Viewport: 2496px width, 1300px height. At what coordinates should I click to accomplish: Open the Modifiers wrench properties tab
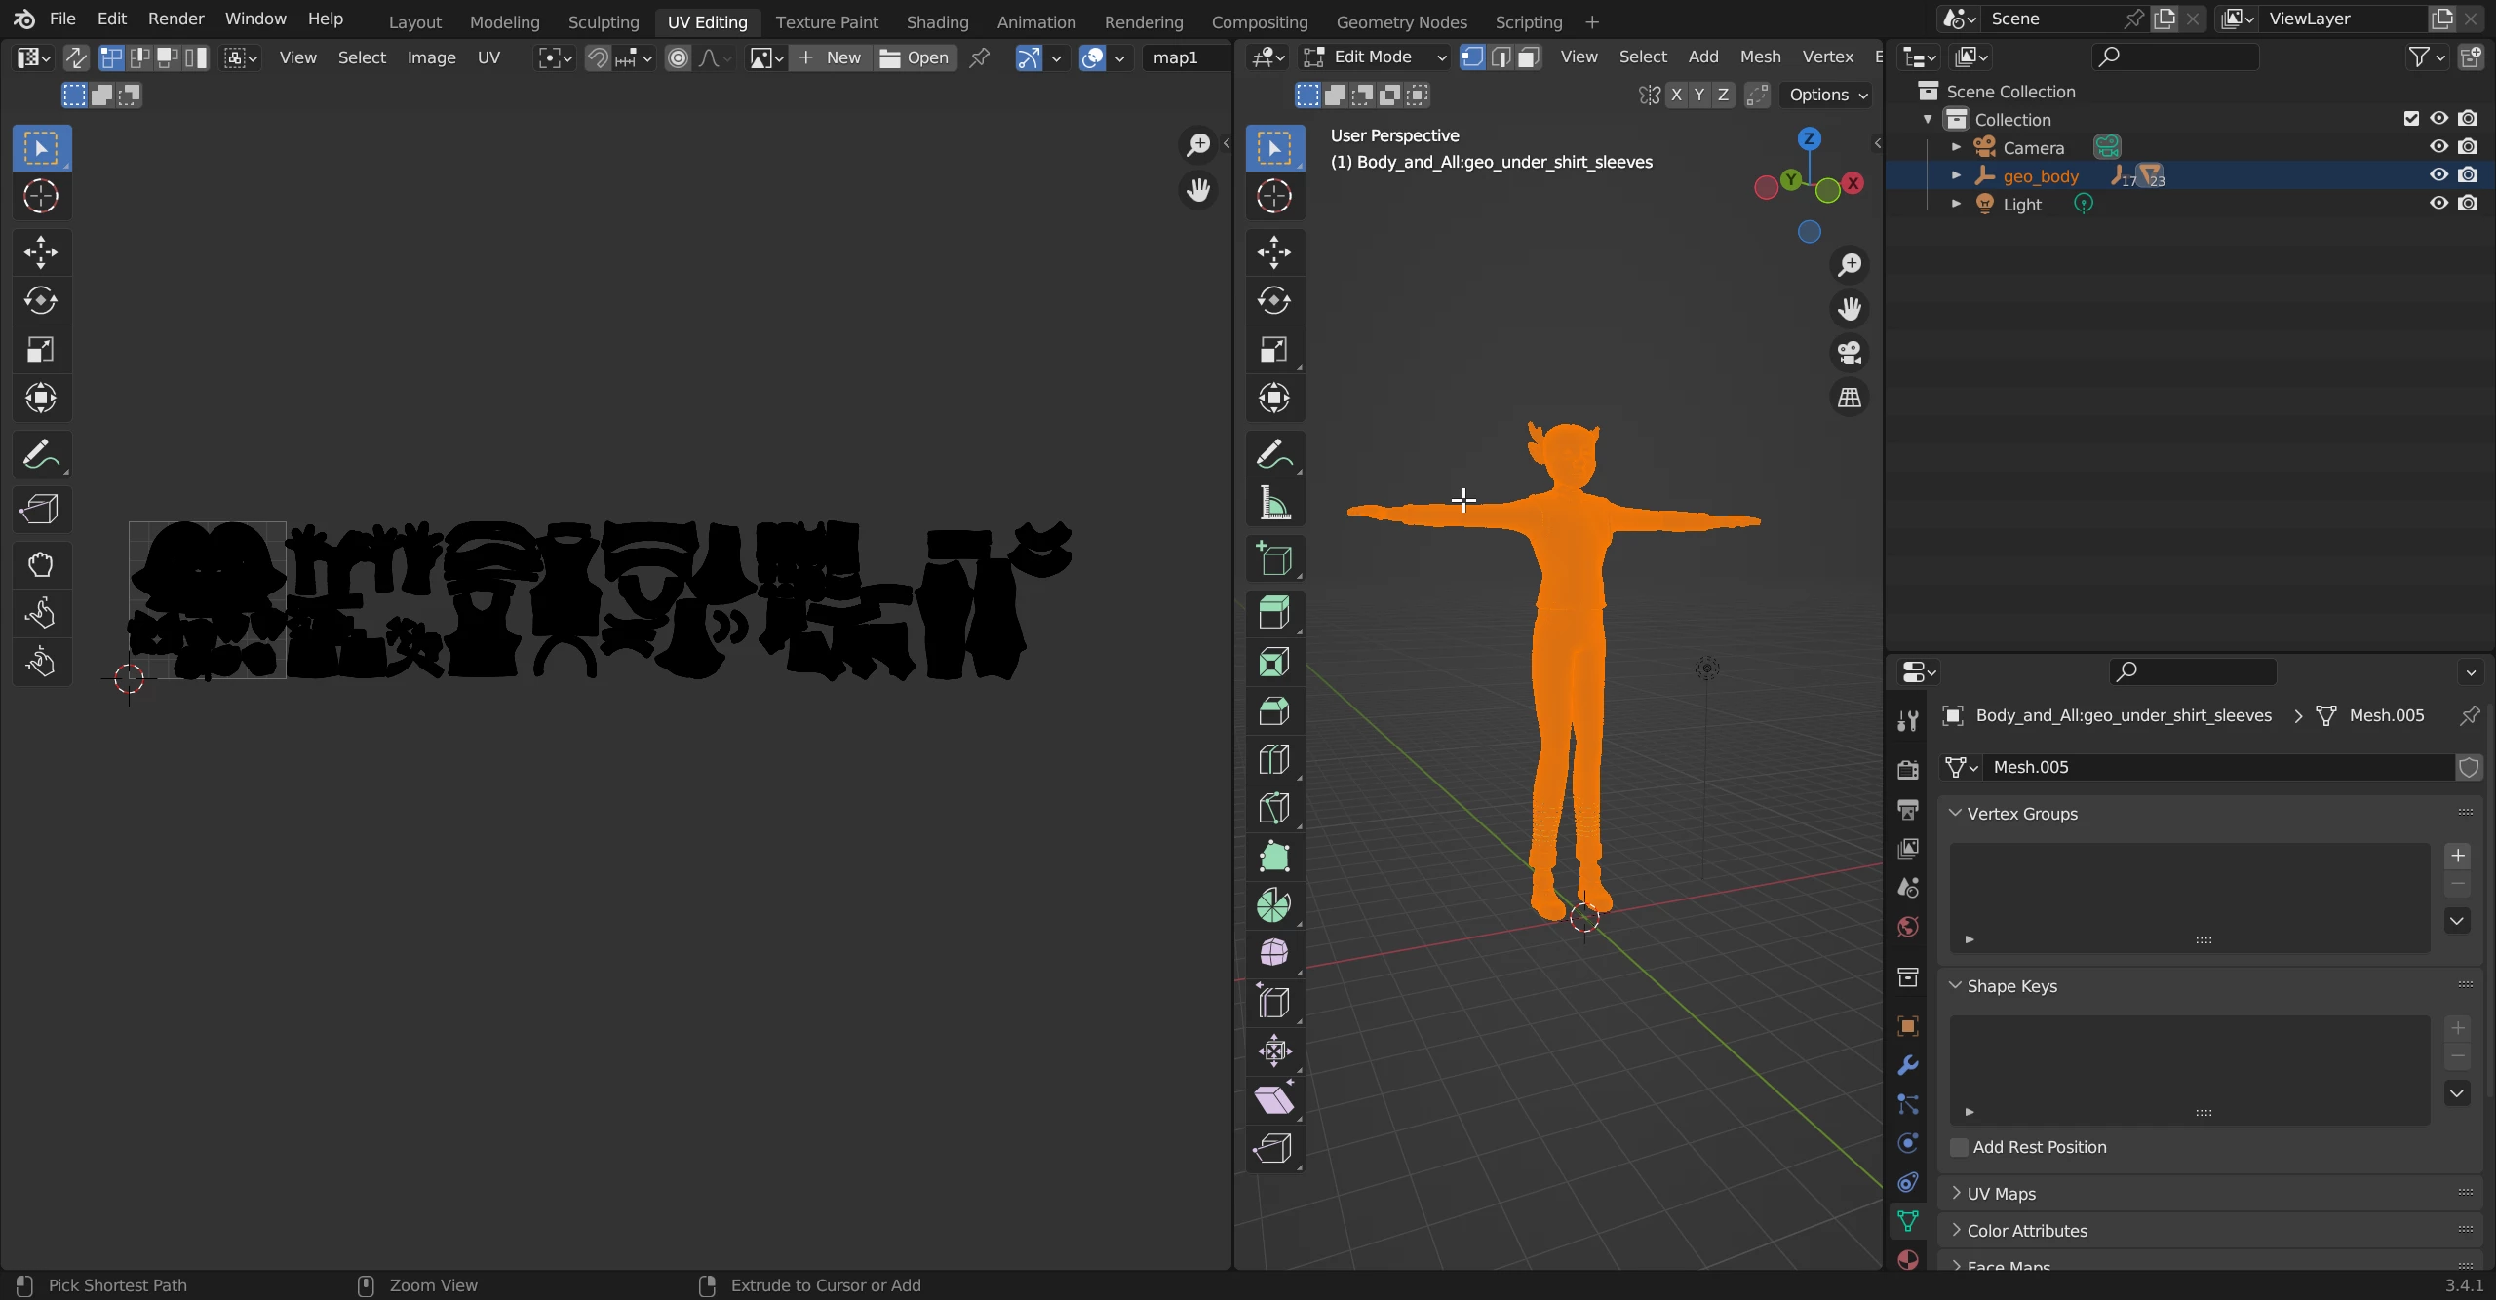click(1908, 1065)
